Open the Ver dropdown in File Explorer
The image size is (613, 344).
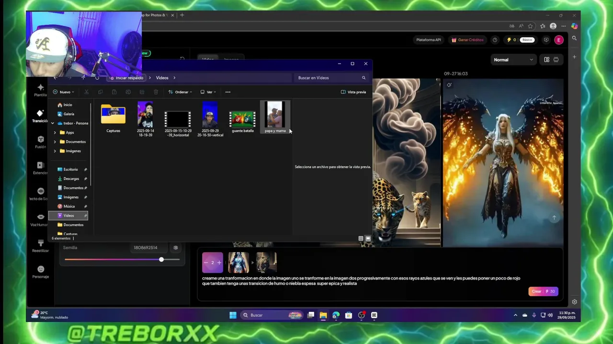pos(208,92)
